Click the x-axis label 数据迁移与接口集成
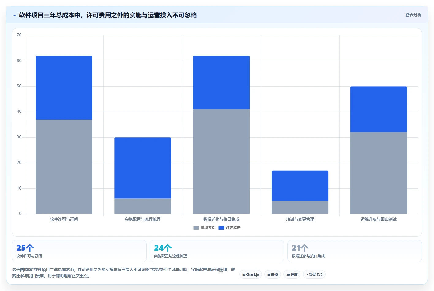 221,219
